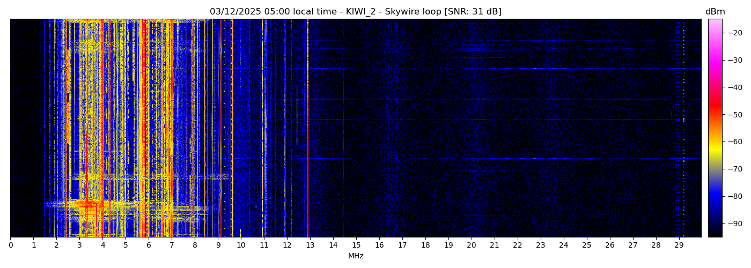Click the dBm label above the colorbar
The image size is (751, 268).
click(715, 12)
